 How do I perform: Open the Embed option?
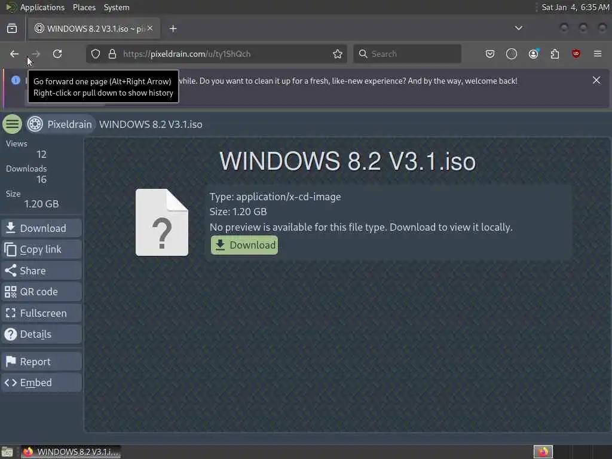[41, 382]
